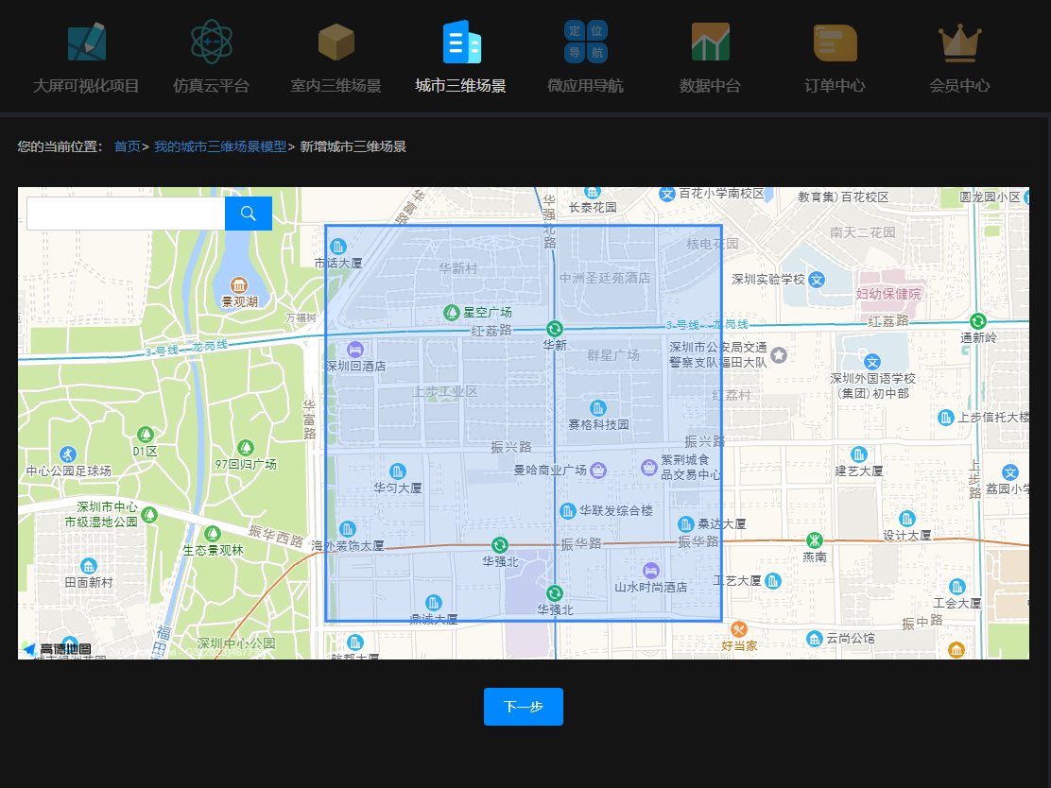Click the 市话大厦 building marker
The image size is (1051, 788).
coord(338,247)
